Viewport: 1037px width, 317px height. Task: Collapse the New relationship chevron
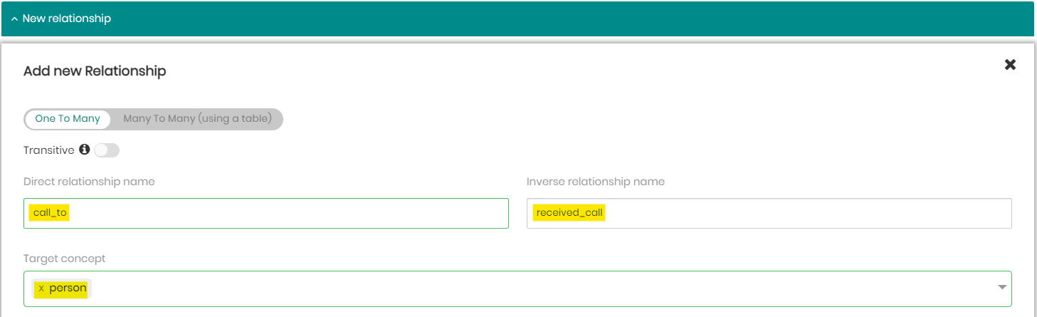click(14, 19)
